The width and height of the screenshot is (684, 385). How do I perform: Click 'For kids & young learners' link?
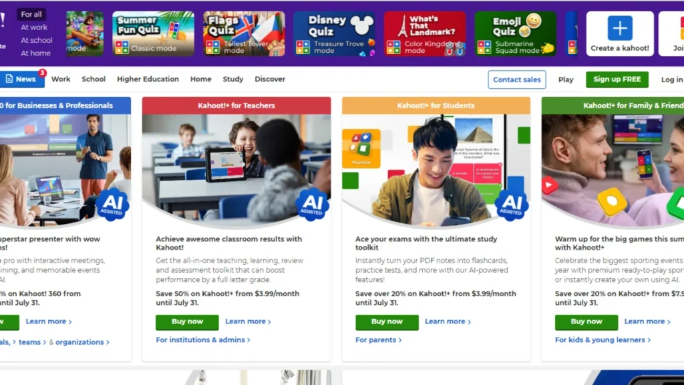click(603, 340)
